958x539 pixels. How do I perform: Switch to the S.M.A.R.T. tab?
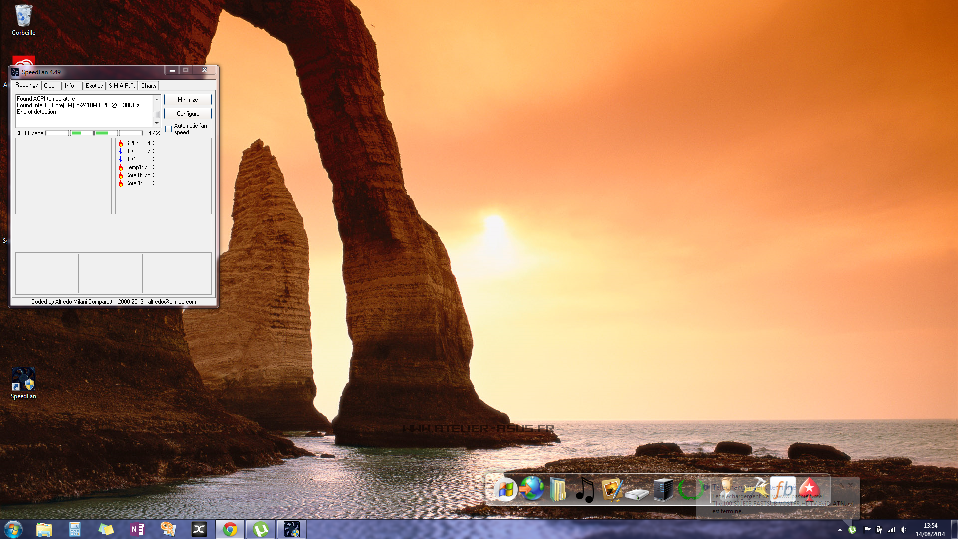pyautogui.click(x=121, y=86)
